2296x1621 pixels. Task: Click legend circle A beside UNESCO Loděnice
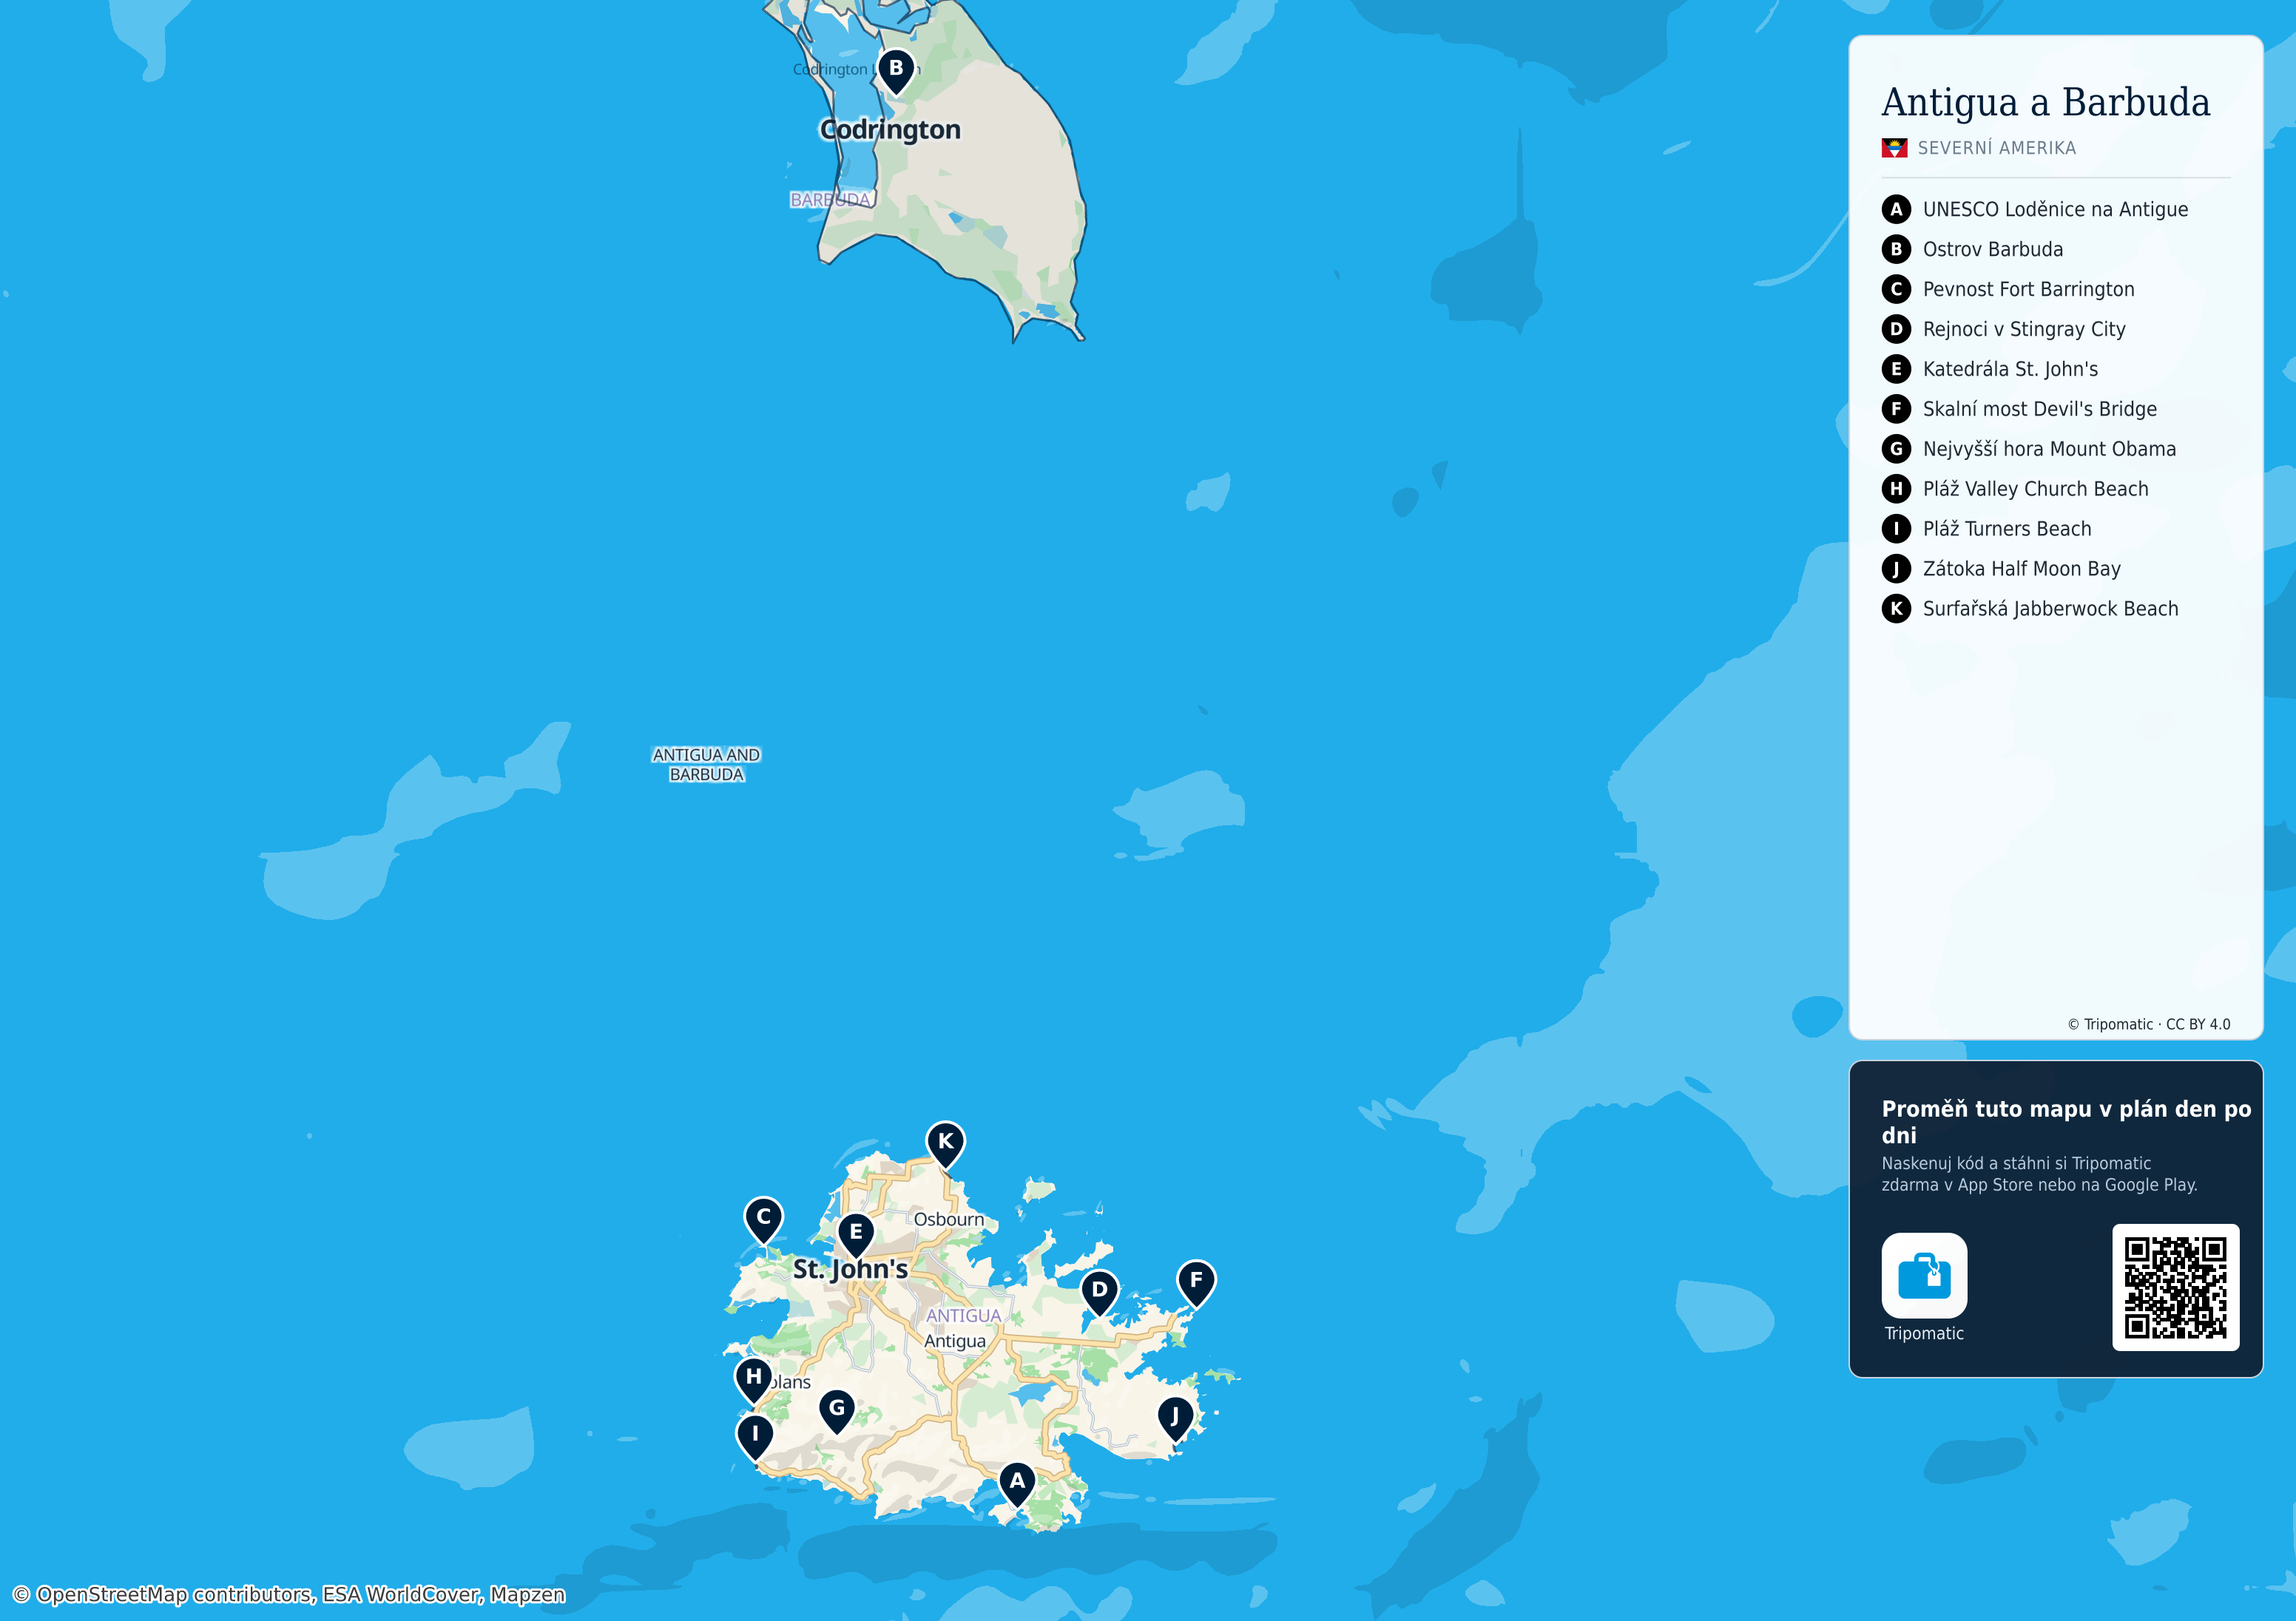1896,209
